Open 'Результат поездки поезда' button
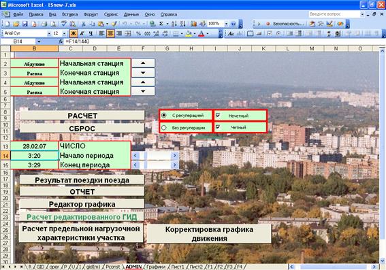 click(82, 180)
